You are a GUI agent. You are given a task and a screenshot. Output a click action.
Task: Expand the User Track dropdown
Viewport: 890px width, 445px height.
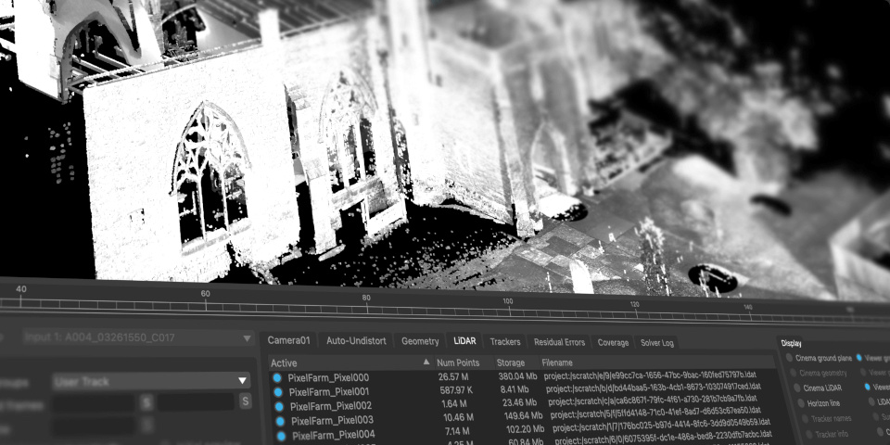(x=242, y=380)
